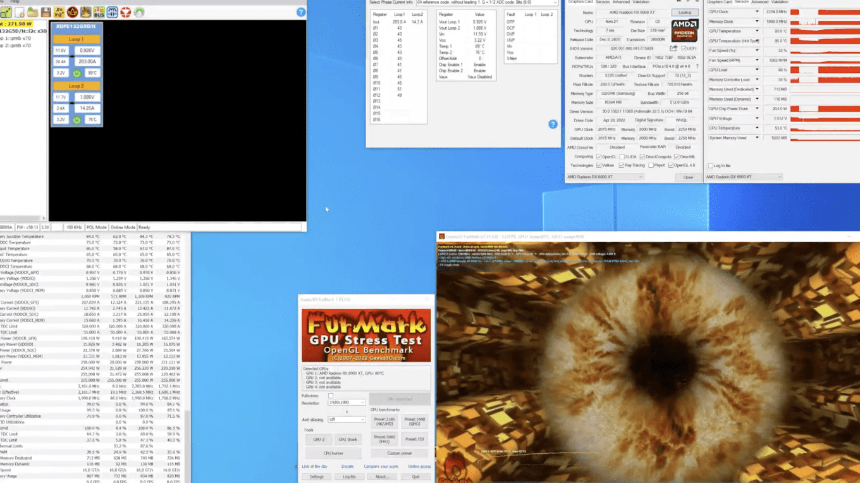Toggle the DirectCompute checkbox
The width and height of the screenshot is (860, 483).
[x=642, y=156]
